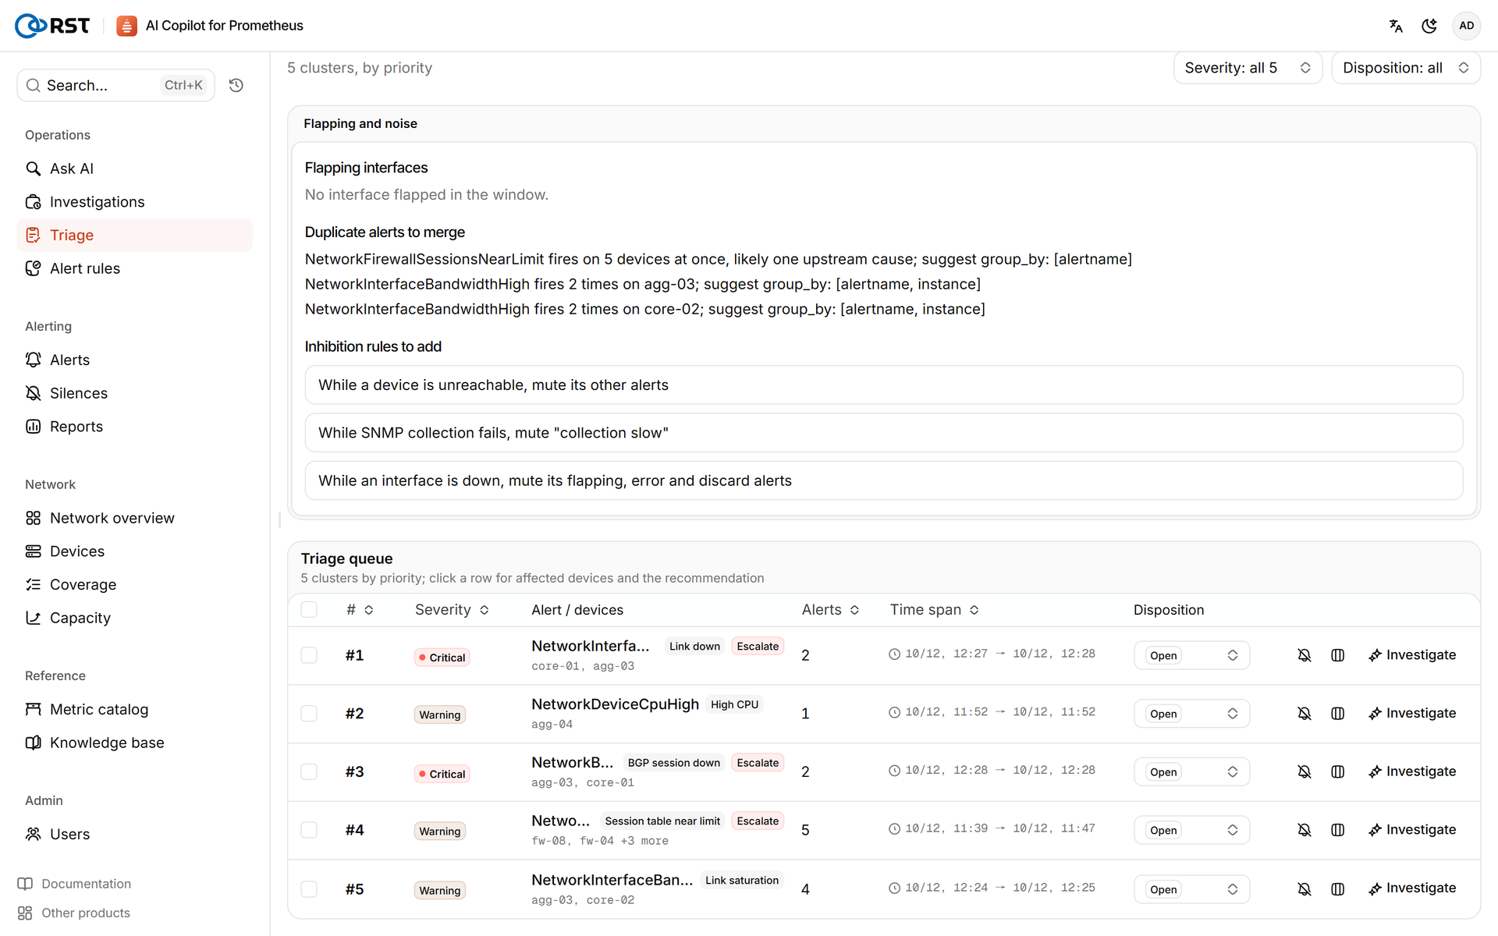
Task: Change disposition Open dropdown for cluster #1
Action: click(1191, 655)
